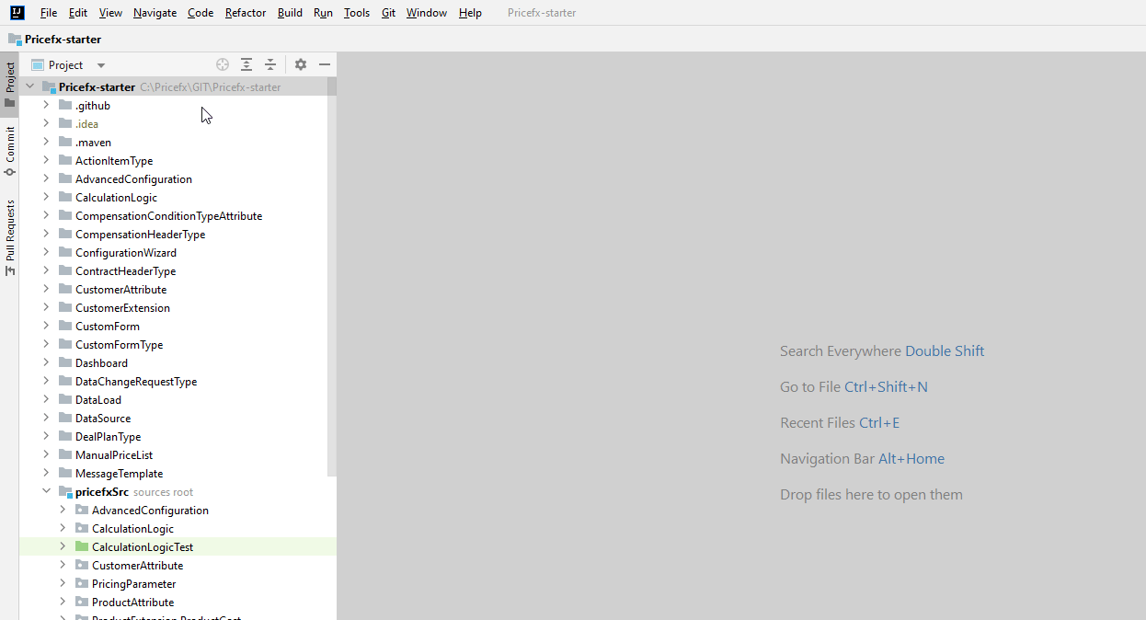Screen dimensions: 1146x620
Task: Open the Pull Requests tool window
Action: pos(10,235)
